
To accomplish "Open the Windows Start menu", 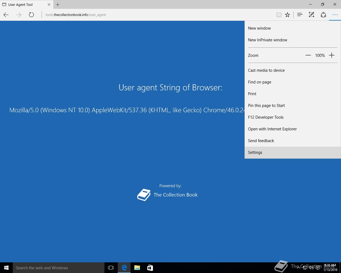I will pyautogui.click(x=6, y=268).
